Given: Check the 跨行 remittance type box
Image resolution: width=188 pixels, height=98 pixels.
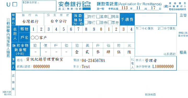Looking at the screenshot, I should [86, 16].
